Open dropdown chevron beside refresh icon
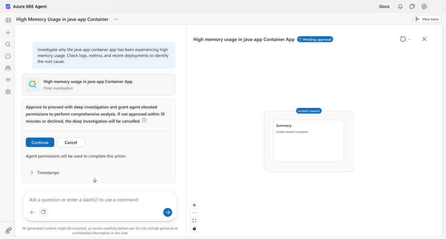Image resolution: width=446 pixels, height=239 pixels. coord(410,39)
